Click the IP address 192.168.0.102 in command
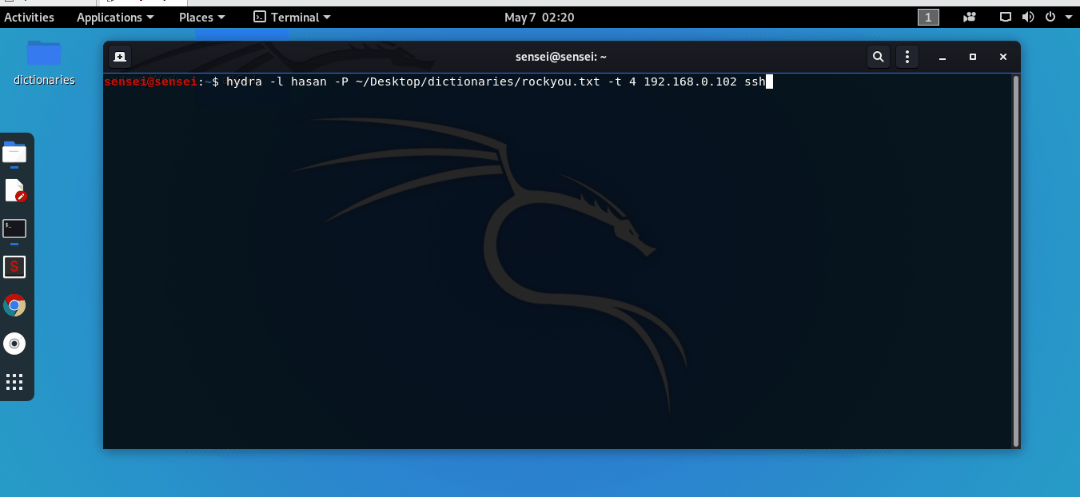1080x497 pixels. (x=690, y=82)
